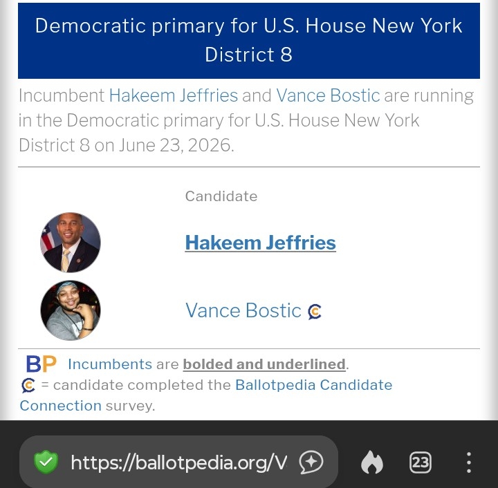
Task: Tap Hakeem Jeffries' candidate photo
Action: pos(71,243)
